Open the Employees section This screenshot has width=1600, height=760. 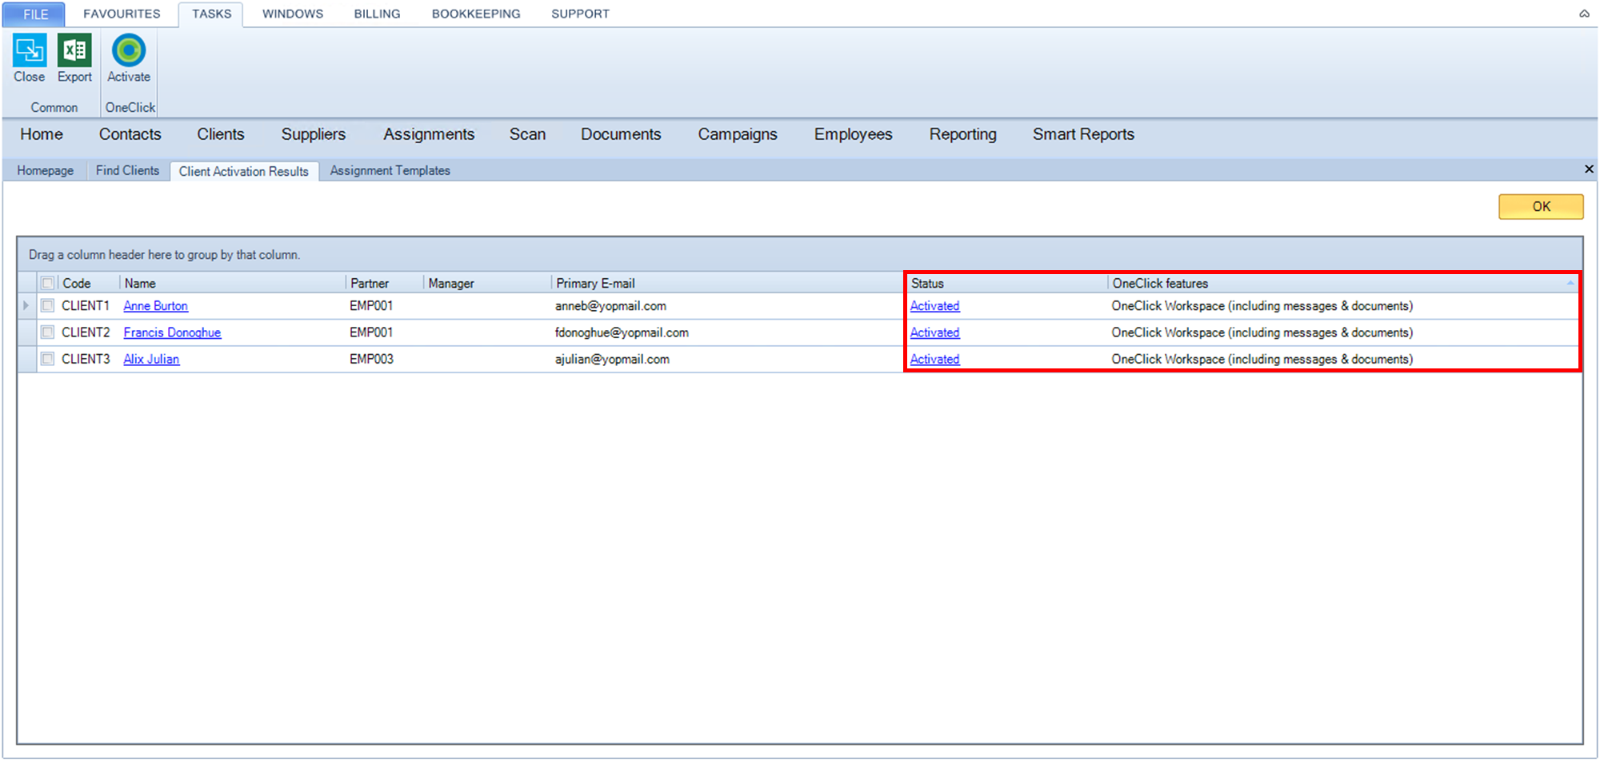853,134
